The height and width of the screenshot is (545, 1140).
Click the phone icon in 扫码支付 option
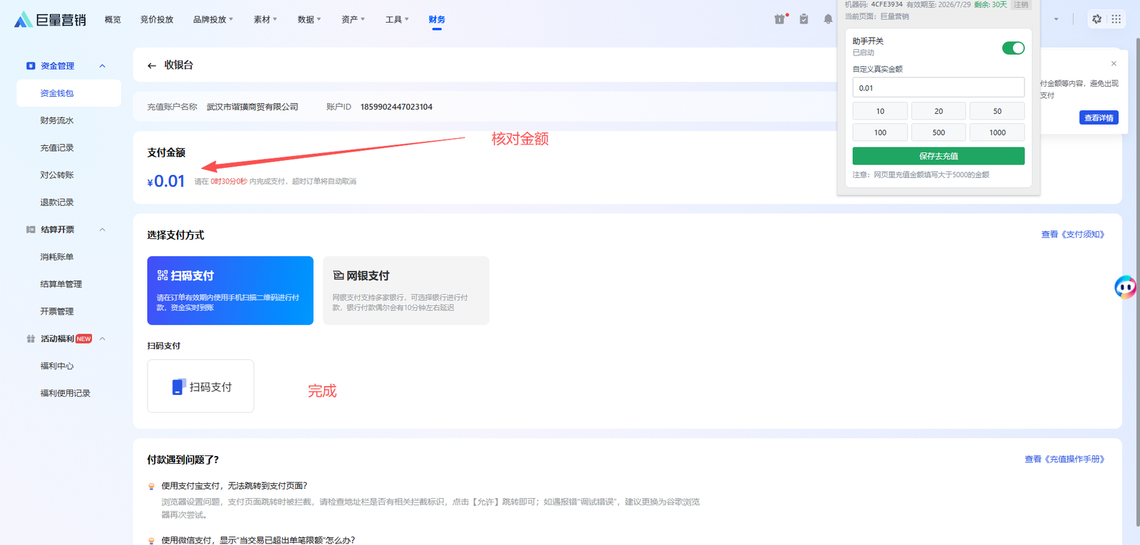tap(179, 386)
